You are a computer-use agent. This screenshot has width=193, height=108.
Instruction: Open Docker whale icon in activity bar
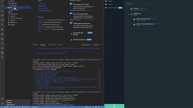coord(2,39)
